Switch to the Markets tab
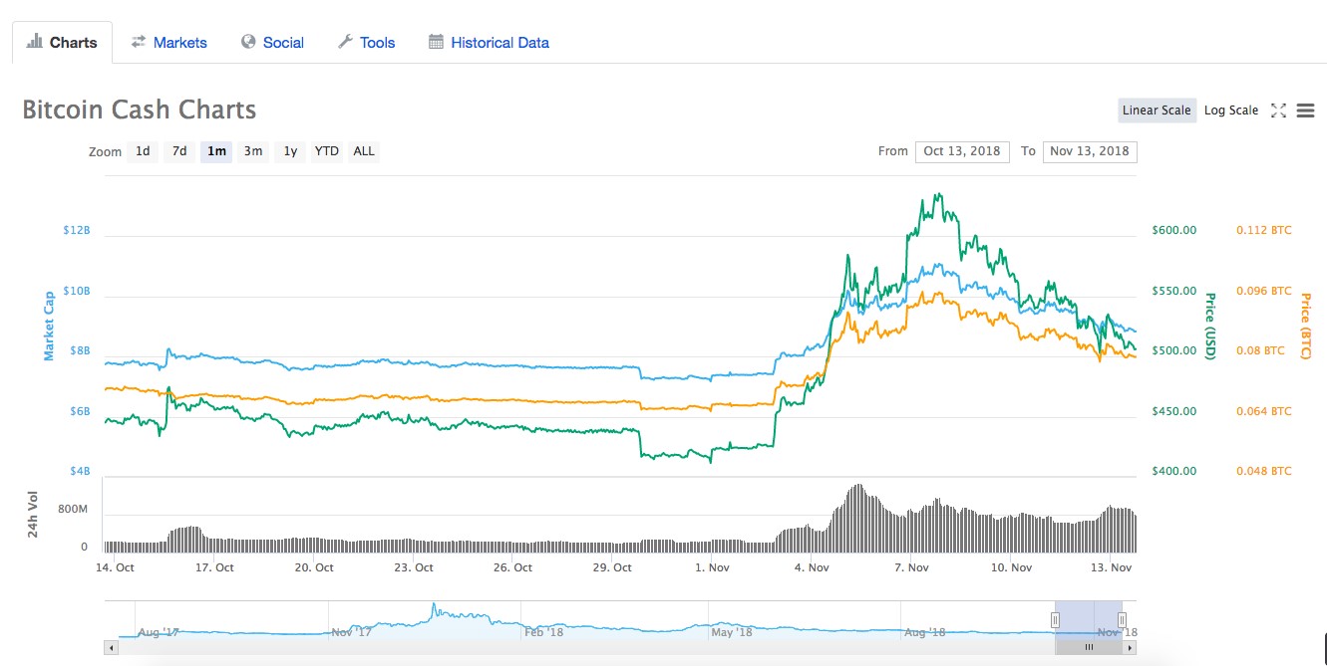The width and height of the screenshot is (1327, 666). click(168, 43)
